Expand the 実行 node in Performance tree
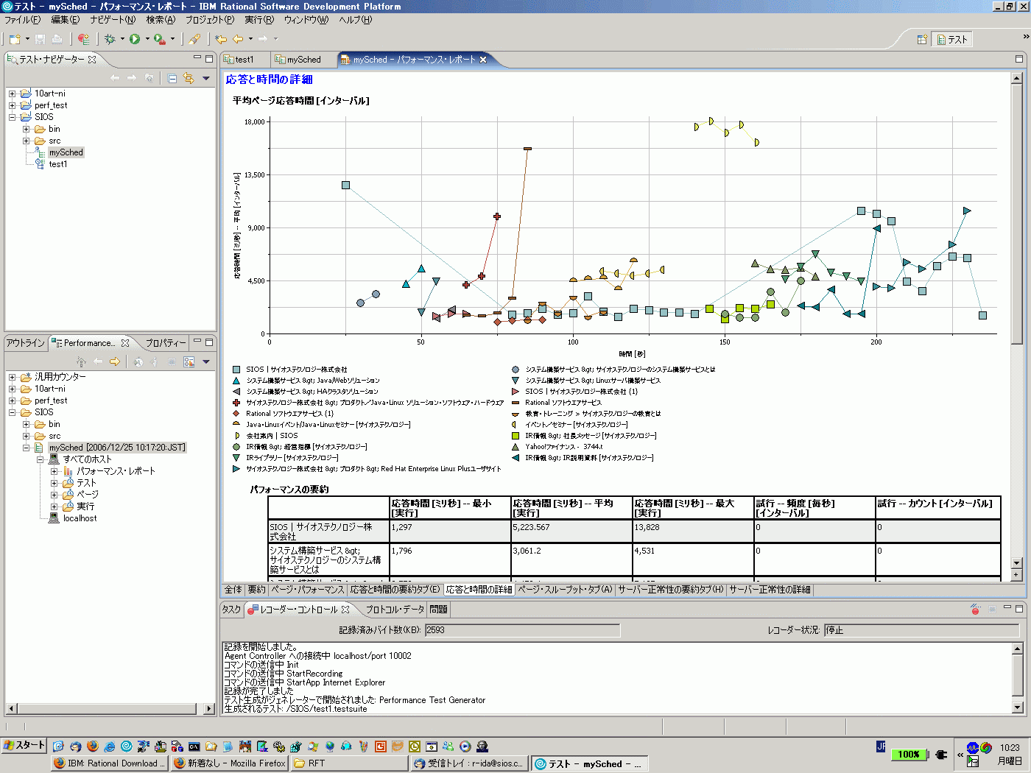 [x=54, y=506]
